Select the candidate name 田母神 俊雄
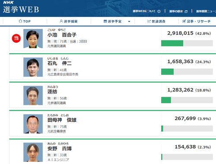 62,120
